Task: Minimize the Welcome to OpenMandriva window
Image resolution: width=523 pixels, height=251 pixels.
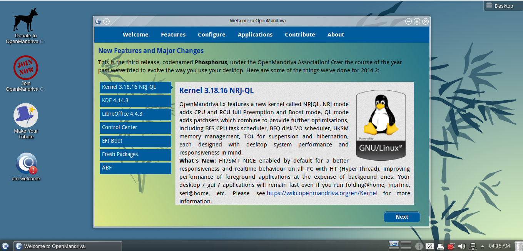Action: tap(408, 21)
